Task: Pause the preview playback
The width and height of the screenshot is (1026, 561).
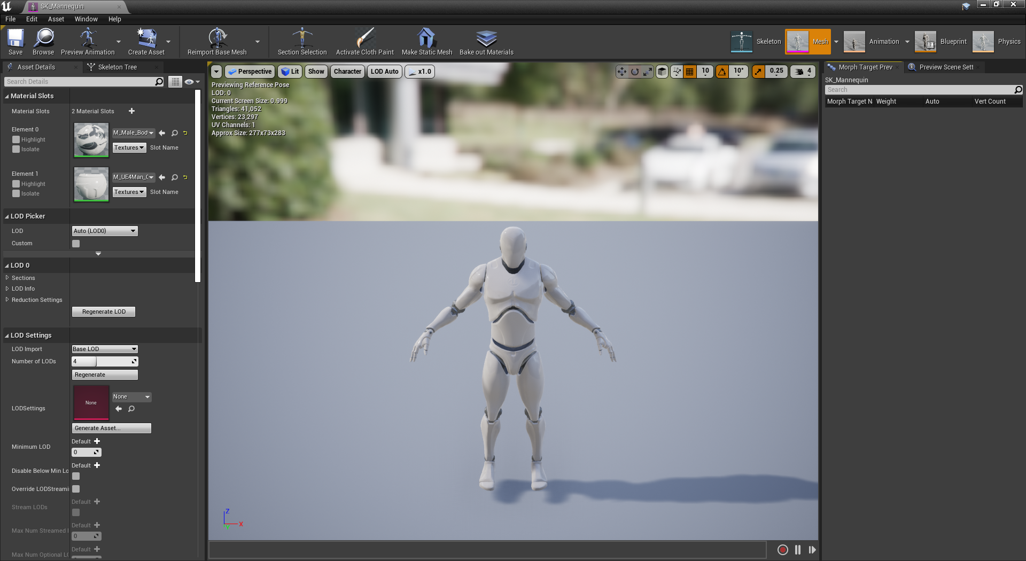Action: tap(798, 550)
